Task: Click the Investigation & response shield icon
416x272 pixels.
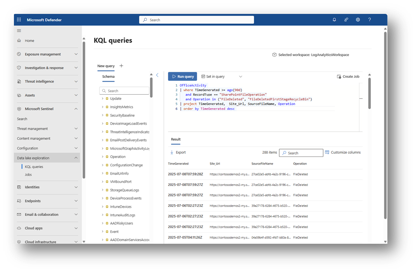Action: 19,68
